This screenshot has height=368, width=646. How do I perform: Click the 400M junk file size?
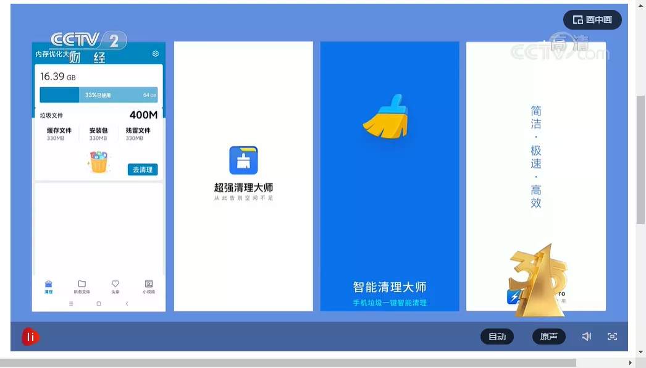[x=143, y=115]
